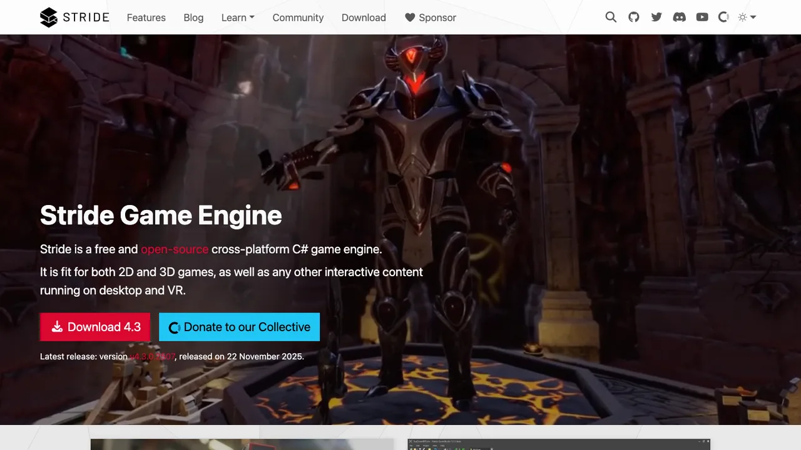The width and height of the screenshot is (801, 450).
Task: Open the sun theme switcher dropdown
Action: pyautogui.click(x=747, y=17)
